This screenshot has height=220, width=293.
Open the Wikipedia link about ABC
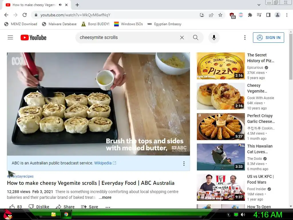[x=105, y=163]
